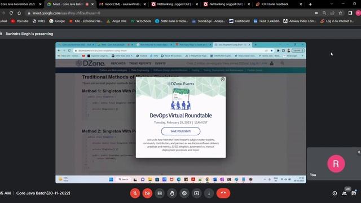
Task: Open TREND REPORTS menu on DZone
Action: (140, 63)
